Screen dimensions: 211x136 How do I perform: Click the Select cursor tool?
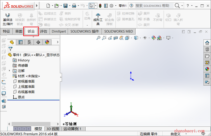91,6
